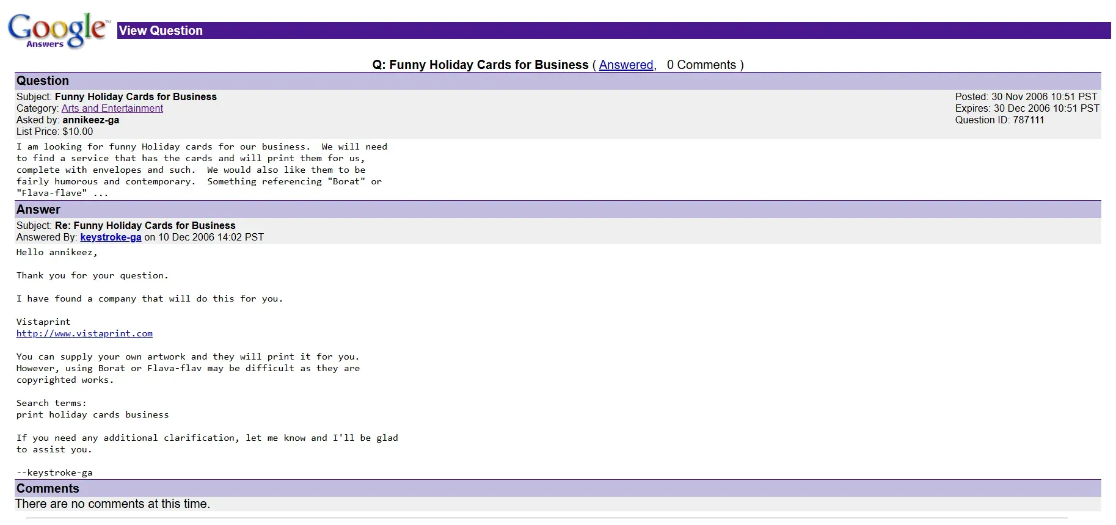Image resolution: width=1116 pixels, height=525 pixels.
Task: Click Question ID: 787111 text
Action: tap(999, 120)
